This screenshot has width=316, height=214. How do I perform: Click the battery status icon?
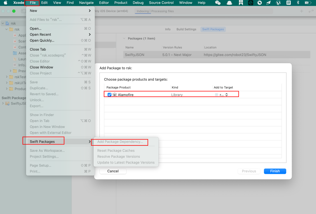point(308,3)
